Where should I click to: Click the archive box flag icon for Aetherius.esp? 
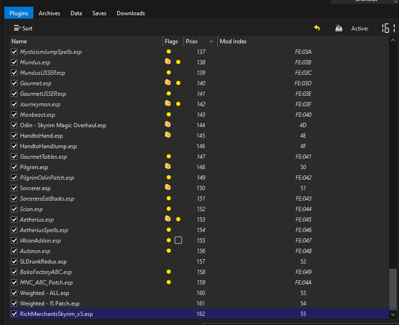168,219
